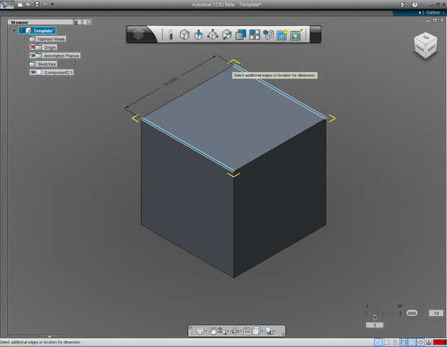Expand the arrow beside the blue sphere icon
447x347 pixels.
point(275,331)
